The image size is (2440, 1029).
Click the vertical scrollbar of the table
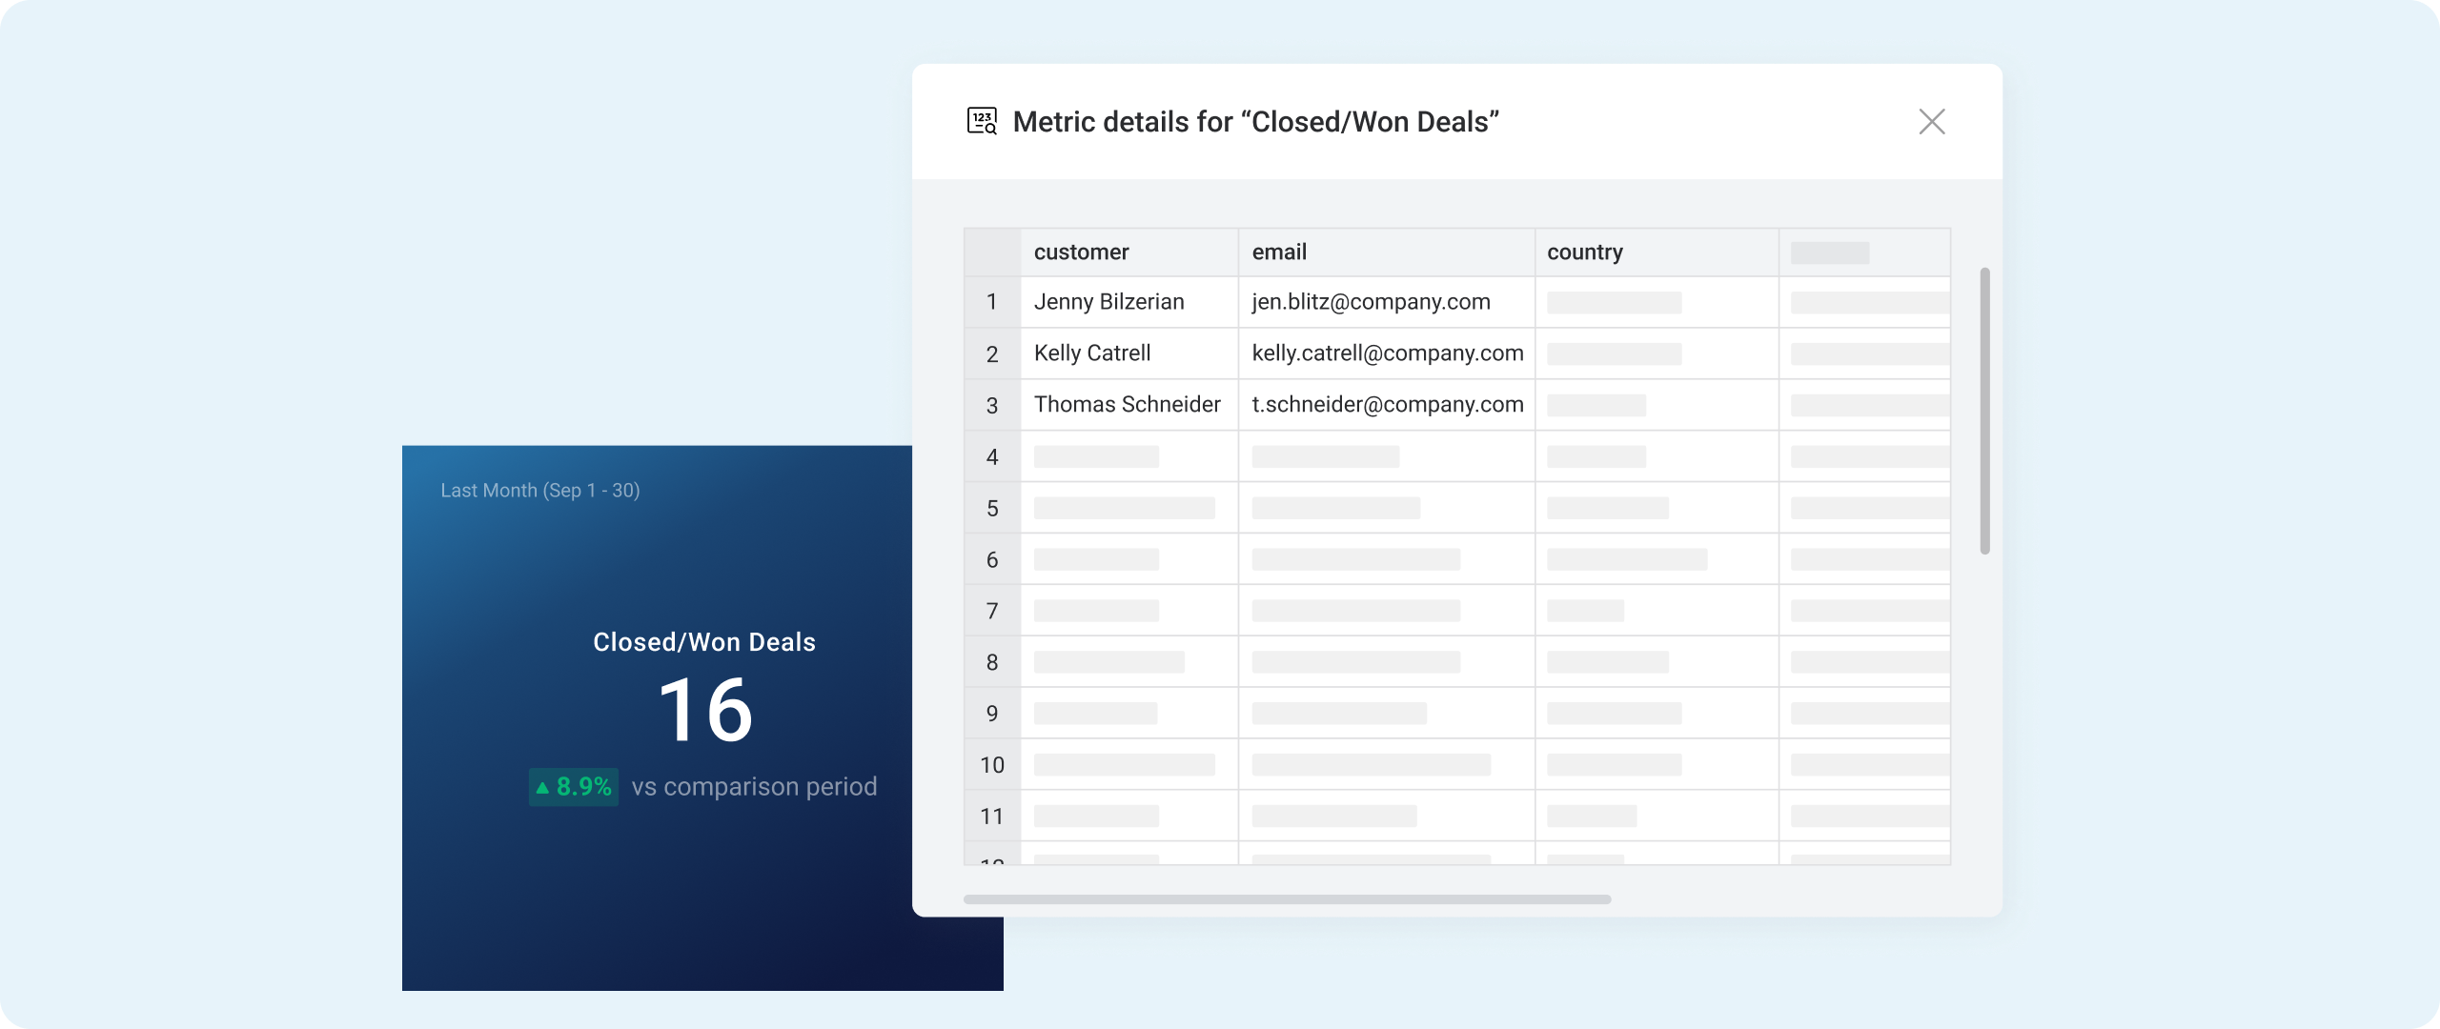[x=1984, y=410]
